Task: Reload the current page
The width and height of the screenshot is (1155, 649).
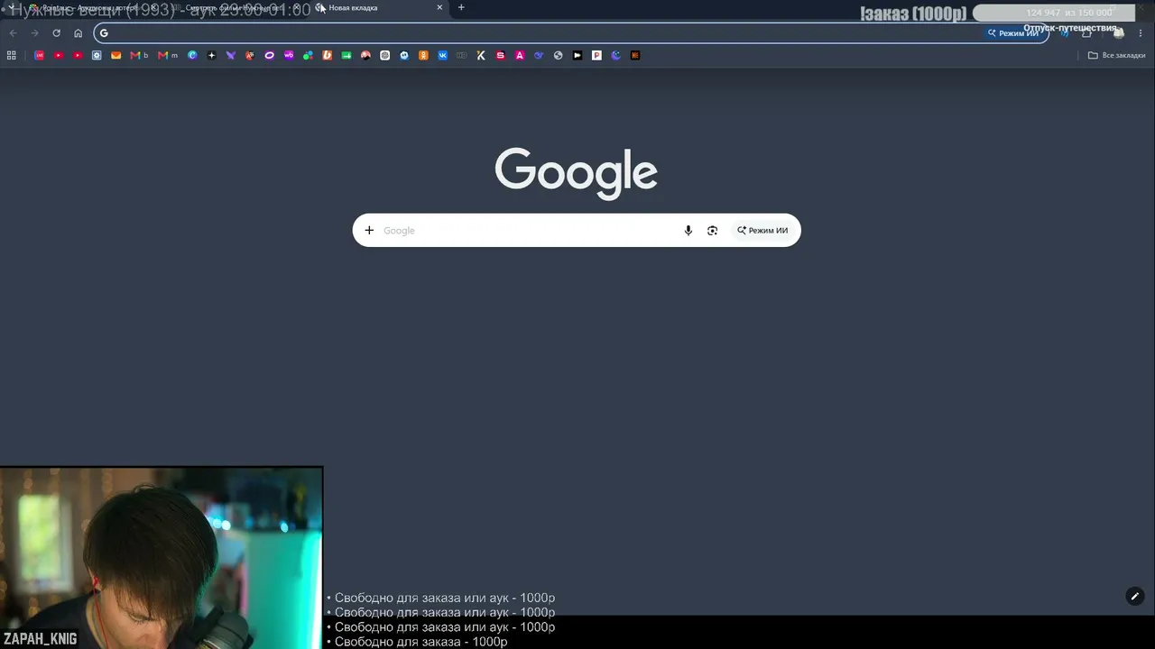Action: [56, 33]
